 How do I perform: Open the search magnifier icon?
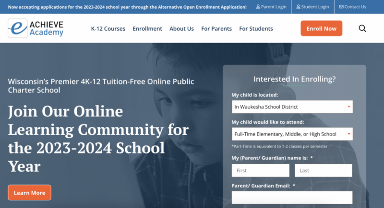pos(362,29)
